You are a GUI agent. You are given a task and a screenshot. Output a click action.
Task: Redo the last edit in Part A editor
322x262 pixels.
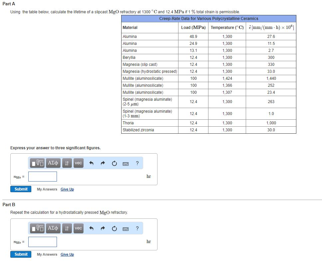pyautogui.click(x=102, y=163)
